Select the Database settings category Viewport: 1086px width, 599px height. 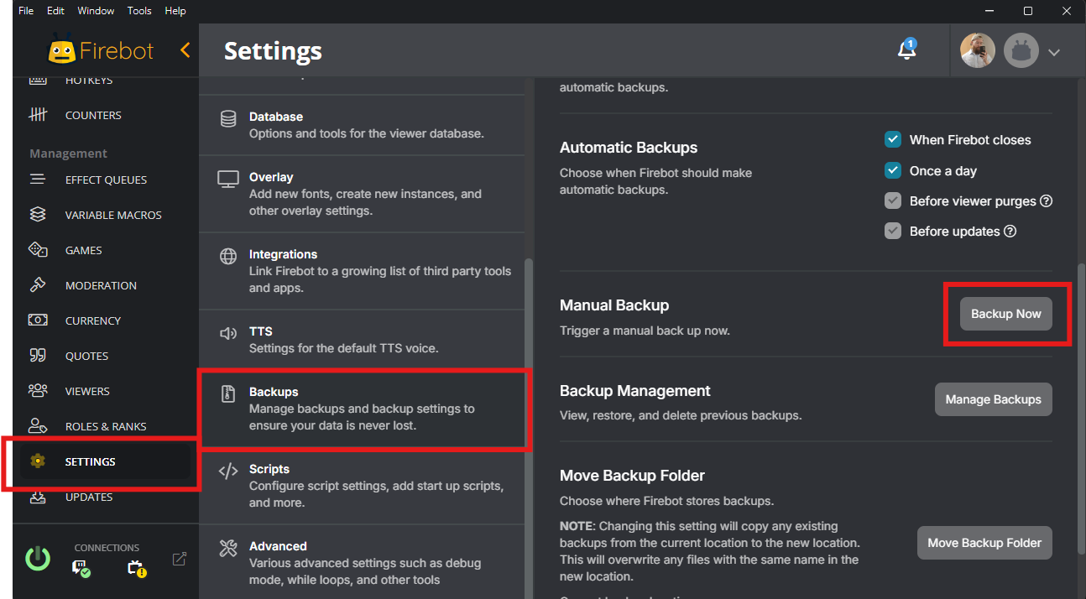pyautogui.click(x=362, y=124)
